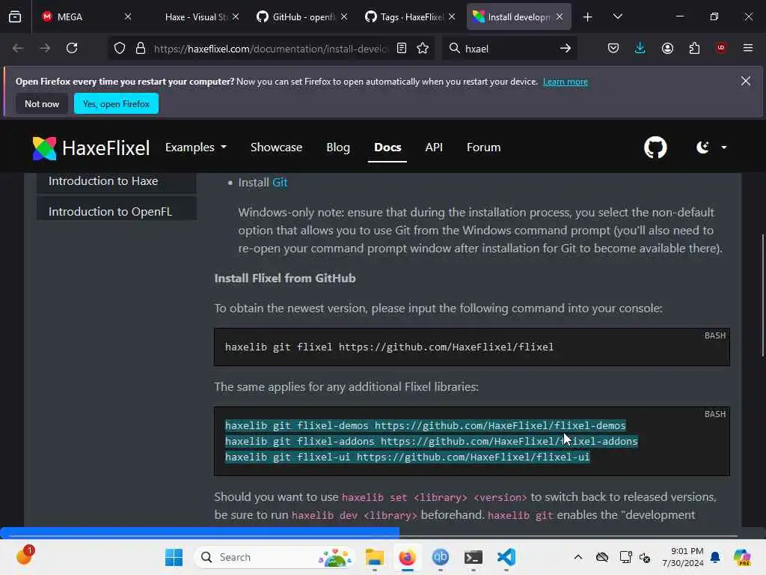Screen dimensions: 766x575
Task: Open Blog nav item
Action: point(338,147)
